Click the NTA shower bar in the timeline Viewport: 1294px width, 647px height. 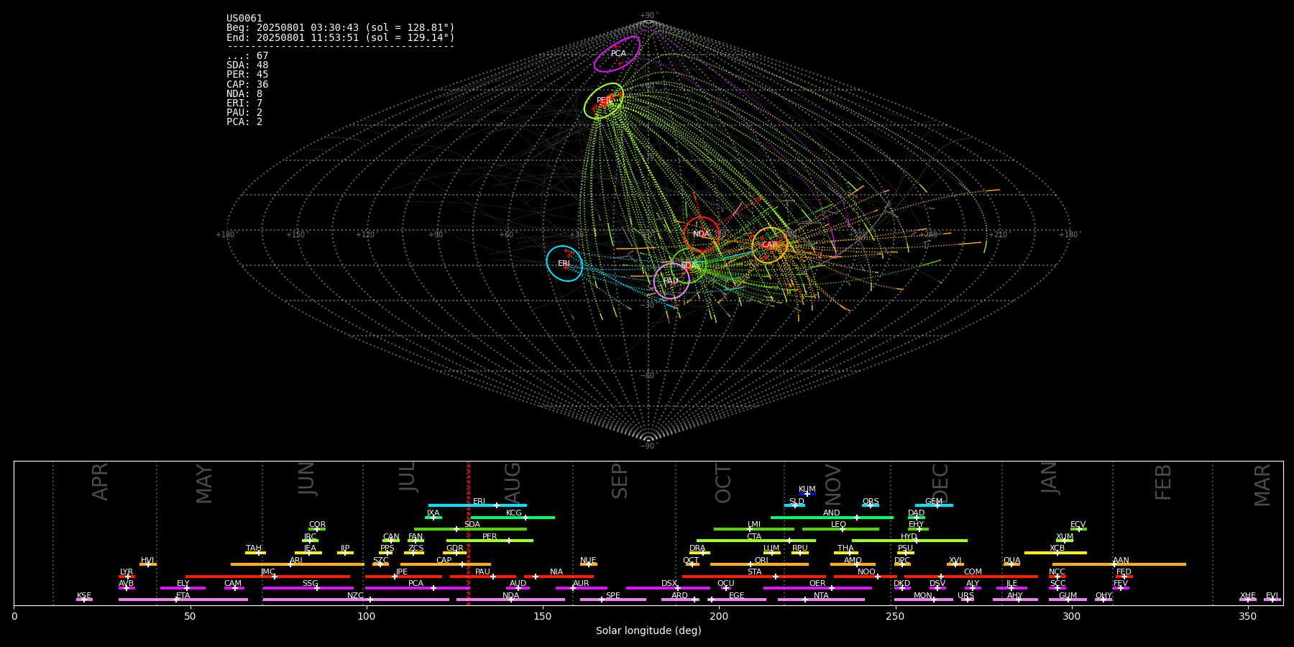(x=821, y=600)
